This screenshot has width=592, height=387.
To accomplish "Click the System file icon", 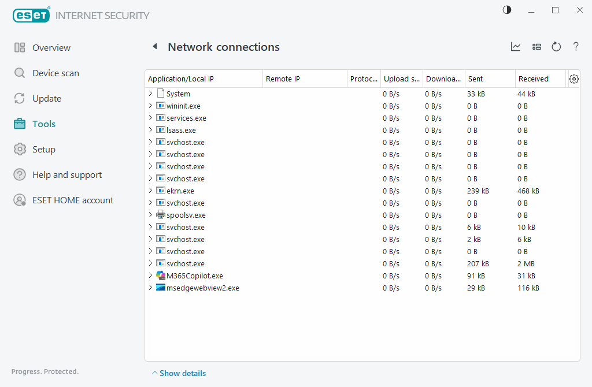I will [x=161, y=93].
